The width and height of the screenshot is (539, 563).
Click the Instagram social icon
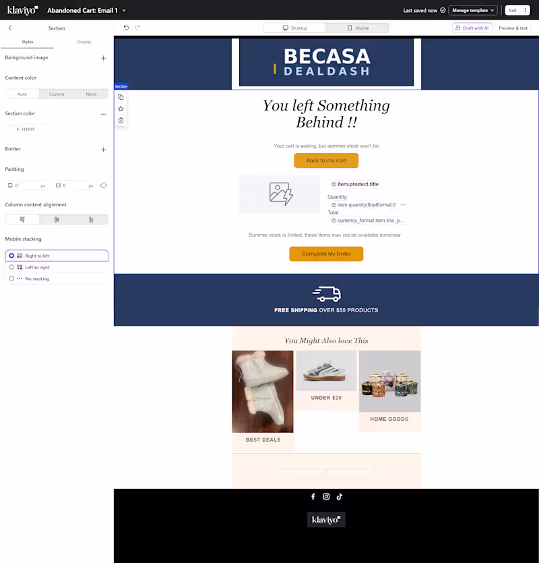(x=326, y=496)
